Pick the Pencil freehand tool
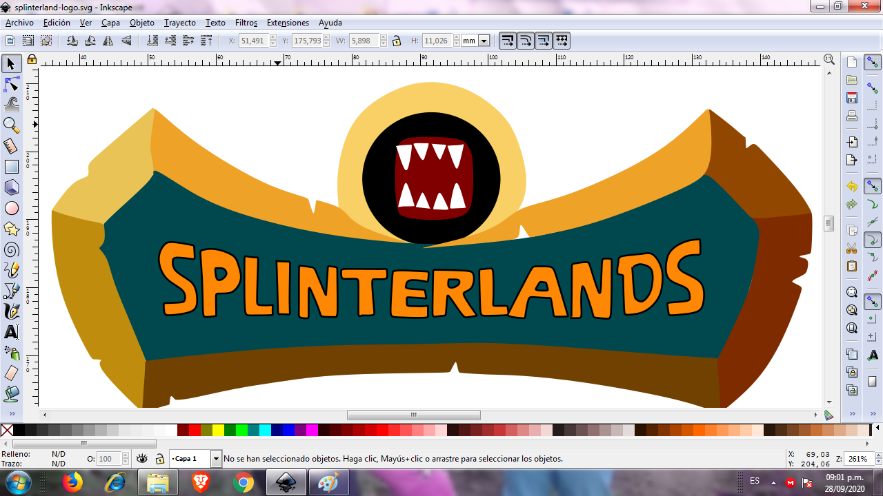 [11, 270]
